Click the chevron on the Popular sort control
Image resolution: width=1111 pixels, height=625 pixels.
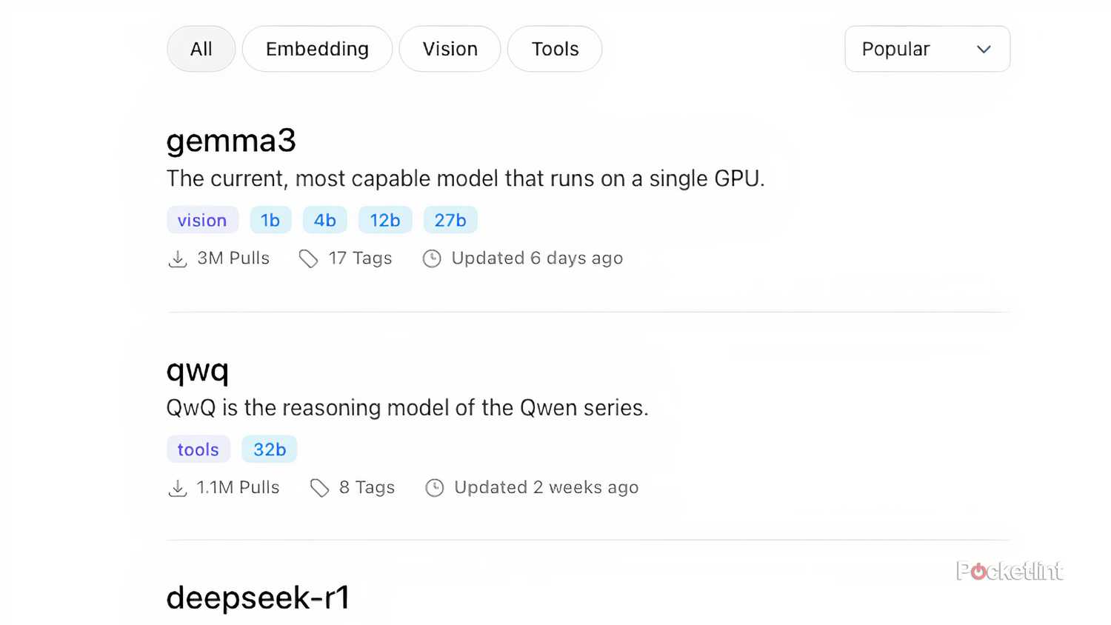click(984, 49)
